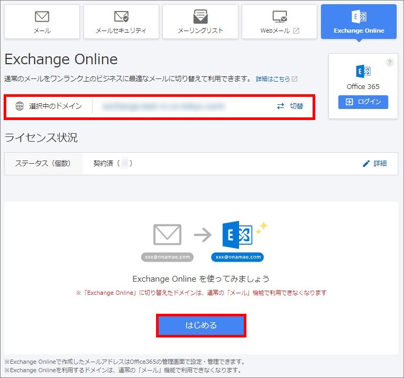Click the external link icon beside Webメール
Screen dimensions: 404x378
click(296, 31)
